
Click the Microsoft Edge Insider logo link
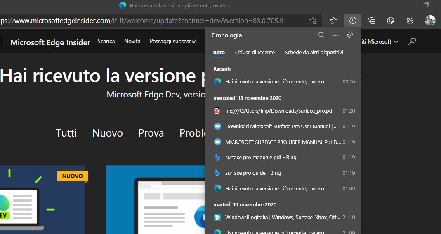pyautogui.click(x=50, y=42)
